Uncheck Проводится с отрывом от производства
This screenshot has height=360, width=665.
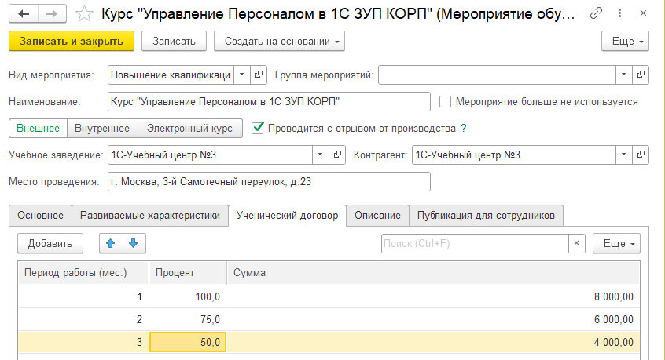point(258,128)
